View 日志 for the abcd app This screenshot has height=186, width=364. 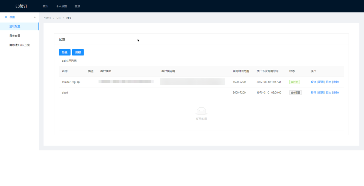pyautogui.click(x=328, y=92)
